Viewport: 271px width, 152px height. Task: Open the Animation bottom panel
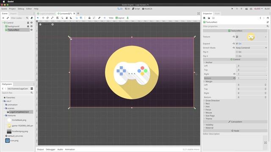[x=70, y=149]
